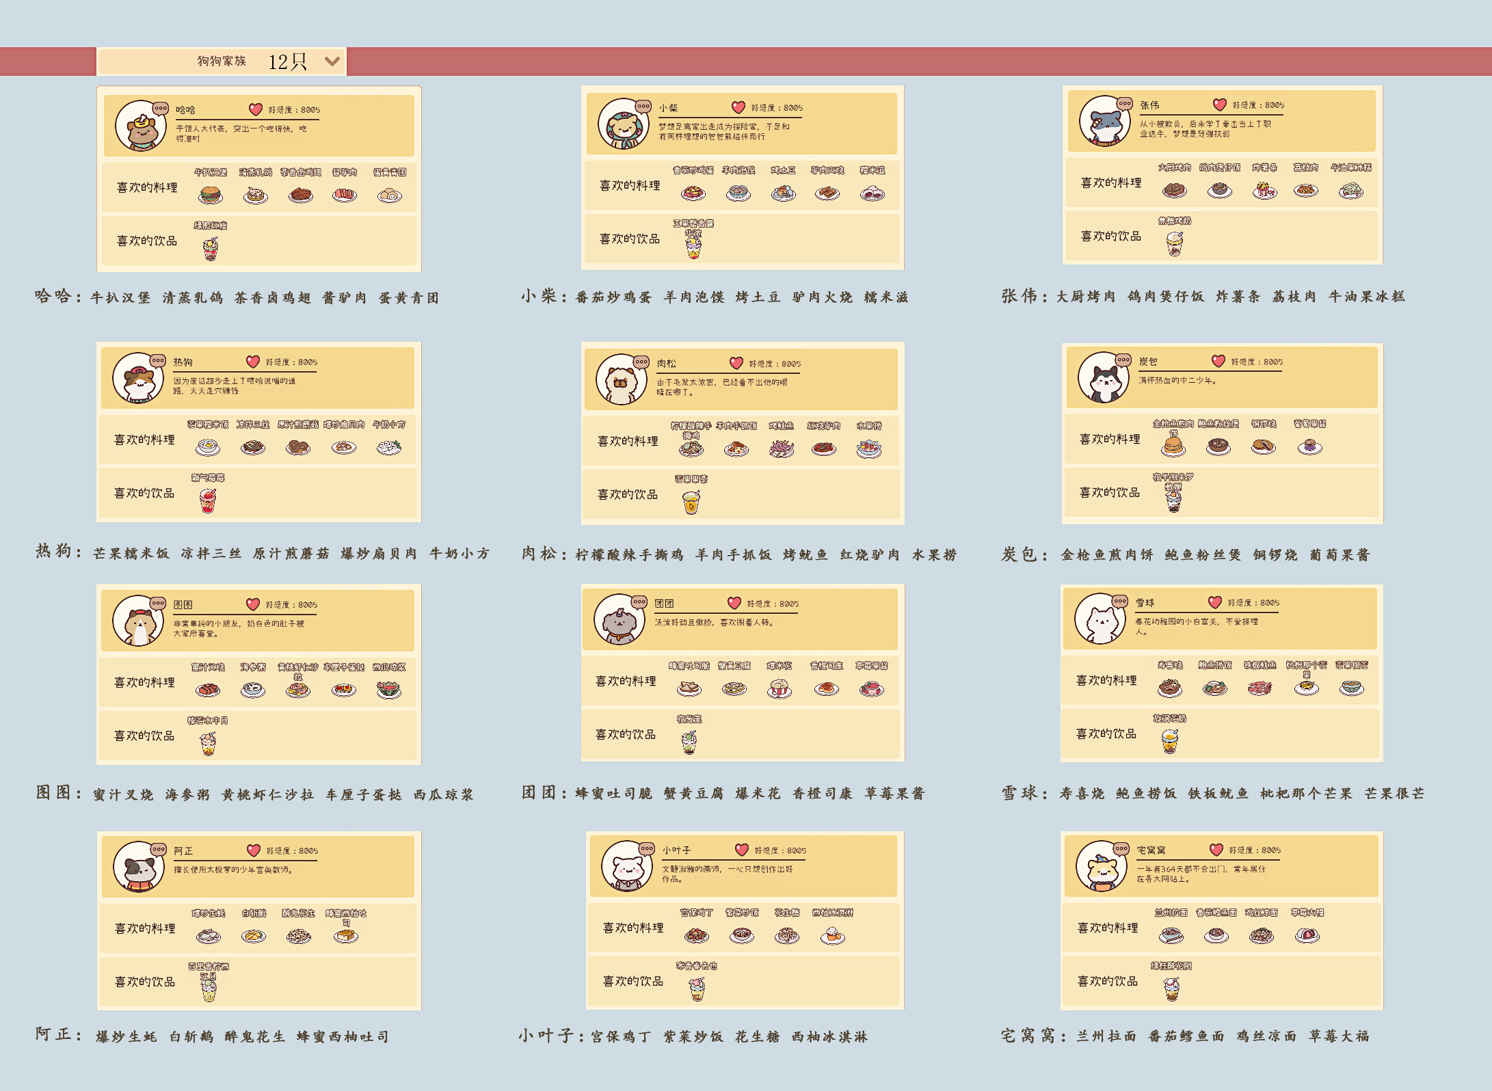Image resolution: width=1492 pixels, height=1091 pixels.
Task: Click 喜欢的料理 label in 雪球's card
Action: point(1106,680)
